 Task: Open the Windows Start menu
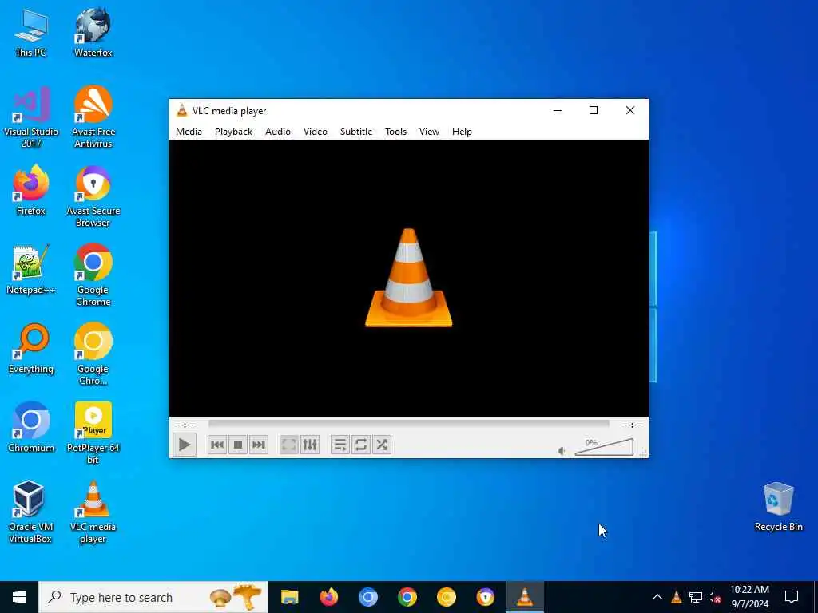(19, 597)
